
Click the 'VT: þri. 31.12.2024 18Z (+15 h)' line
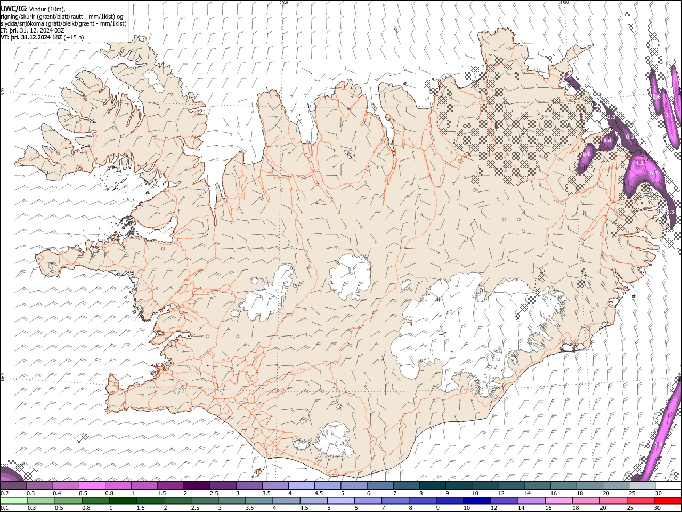pos(42,37)
